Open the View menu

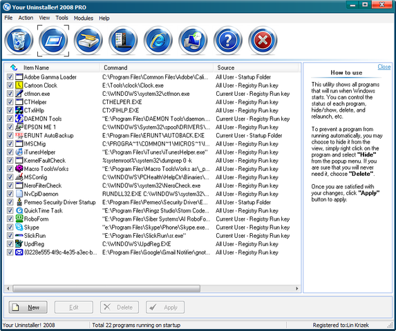click(44, 18)
